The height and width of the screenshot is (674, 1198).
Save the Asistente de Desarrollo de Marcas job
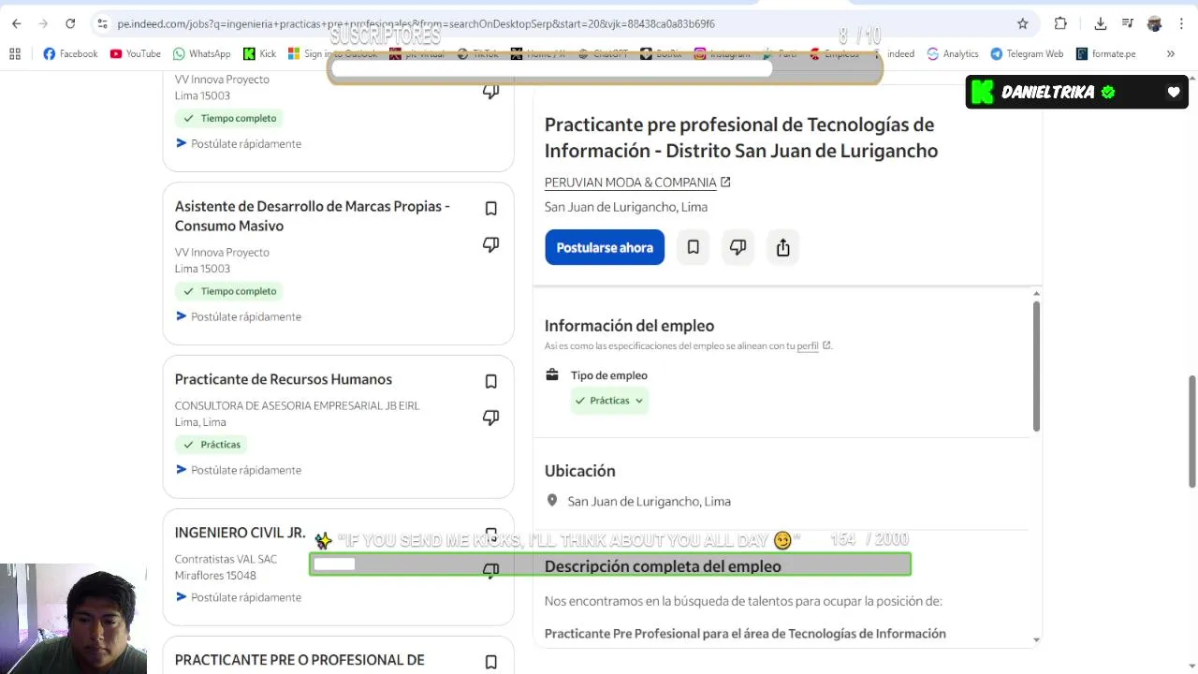(490, 208)
